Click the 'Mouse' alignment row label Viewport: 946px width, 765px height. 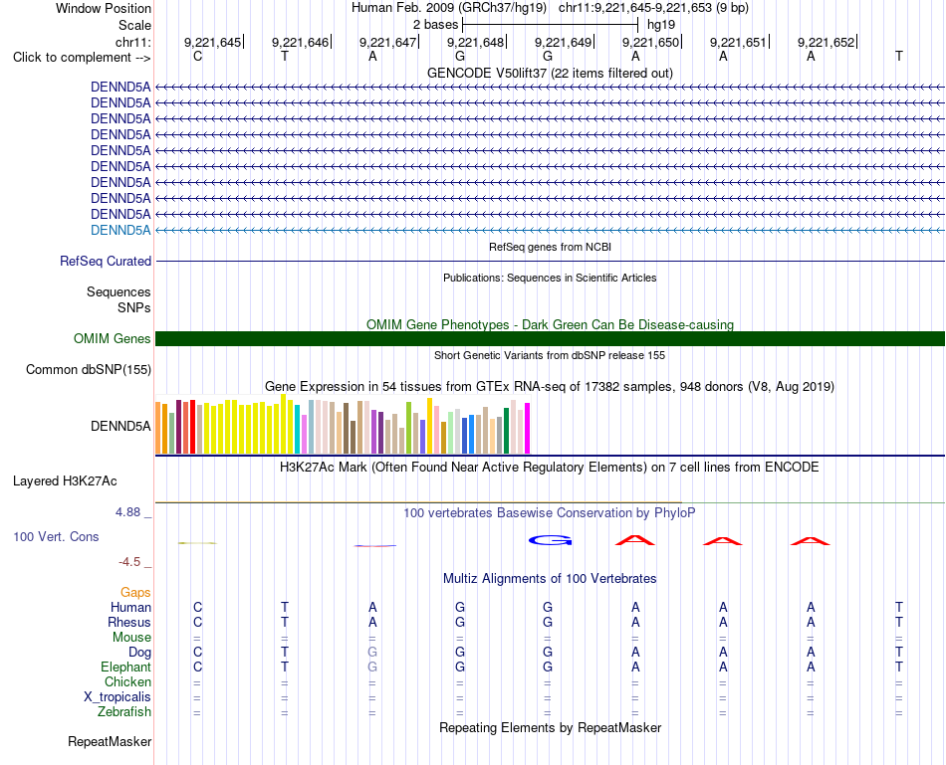tap(131, 638)
